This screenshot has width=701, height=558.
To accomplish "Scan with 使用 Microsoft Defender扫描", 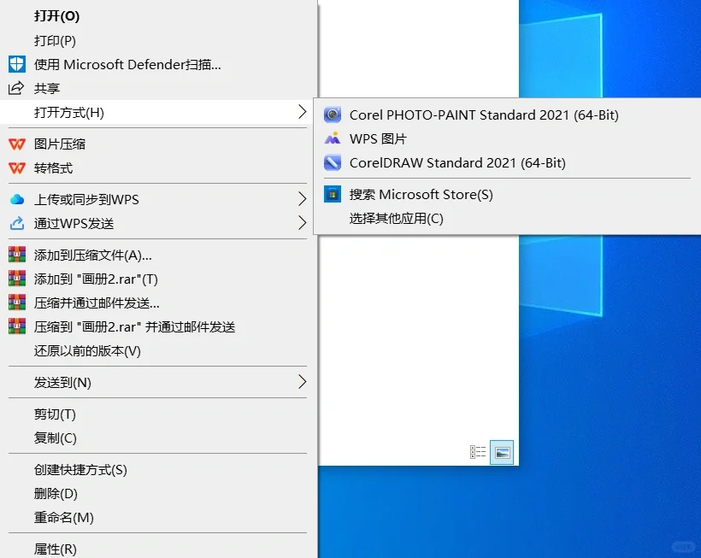I will [x=158, y=64].
